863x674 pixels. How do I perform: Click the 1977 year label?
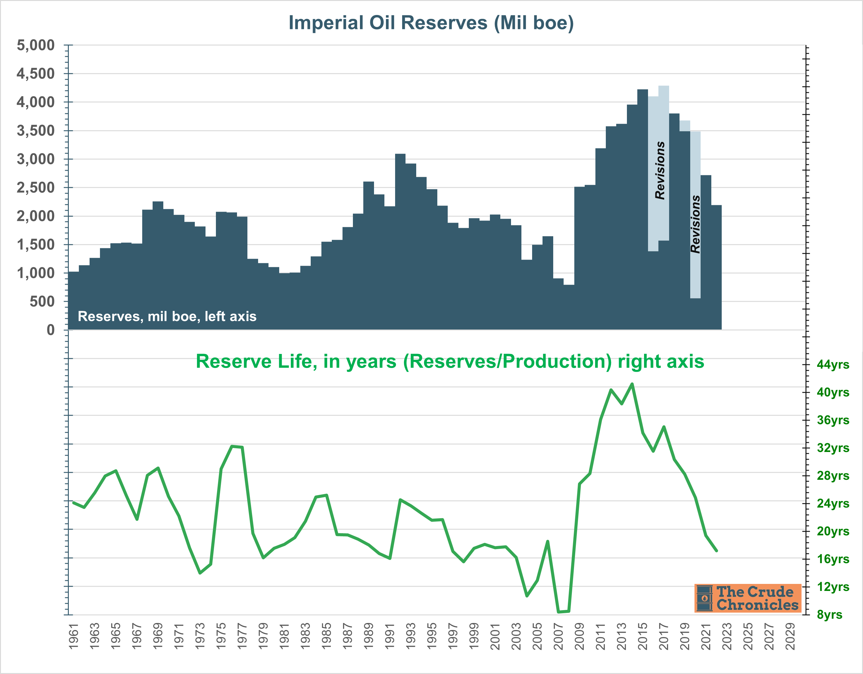click(x=242, y=636)
